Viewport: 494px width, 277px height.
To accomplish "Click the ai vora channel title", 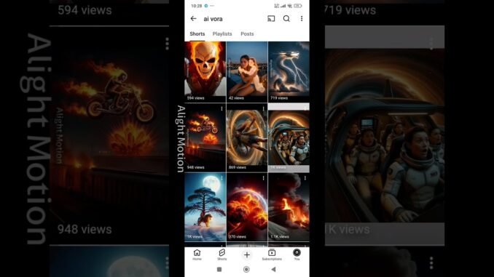I will point(213,19).
